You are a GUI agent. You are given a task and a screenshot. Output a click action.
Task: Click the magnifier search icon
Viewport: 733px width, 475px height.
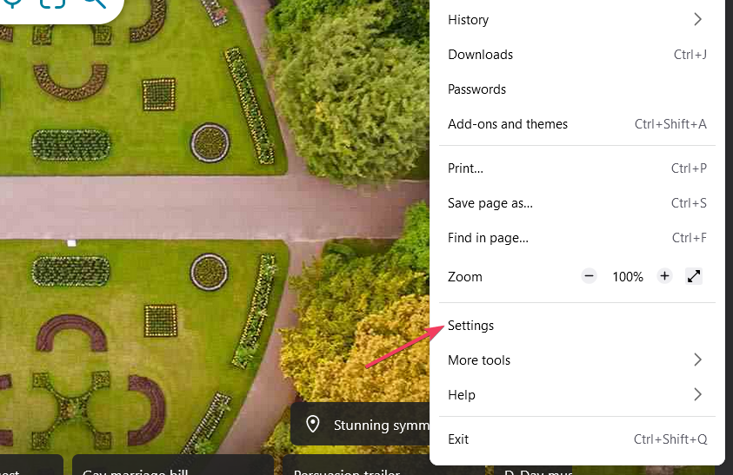[x=95, y=3]
